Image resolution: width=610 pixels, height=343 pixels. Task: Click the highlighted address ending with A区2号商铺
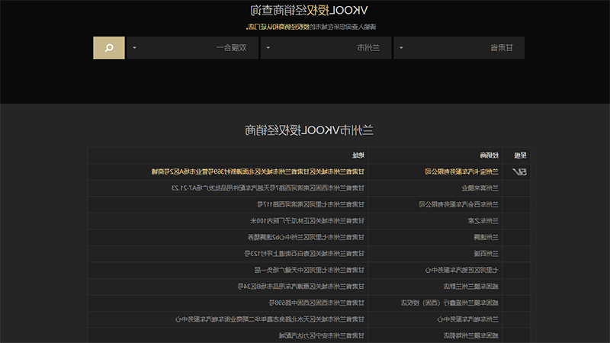(x=258, y=171)
